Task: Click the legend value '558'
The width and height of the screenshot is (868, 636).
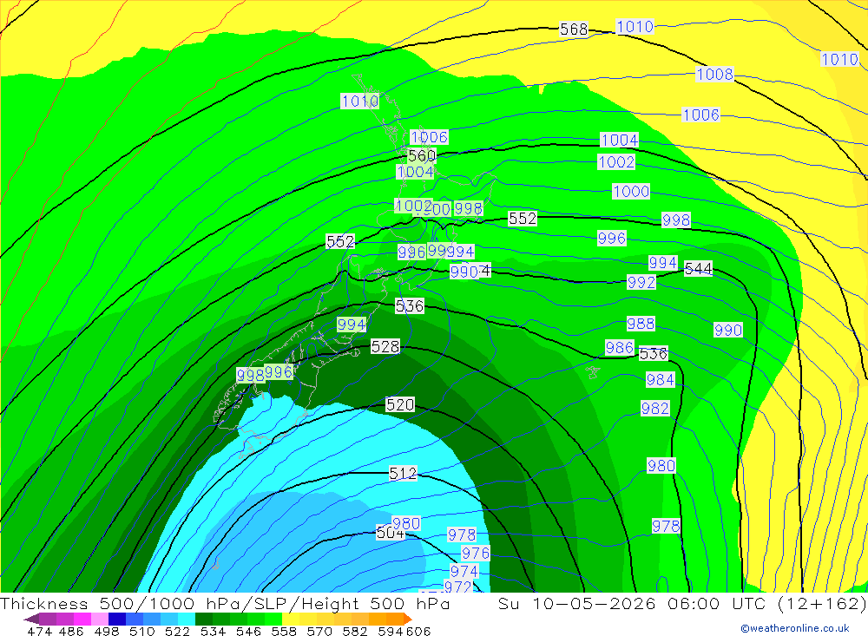Action: pos(284,631)
